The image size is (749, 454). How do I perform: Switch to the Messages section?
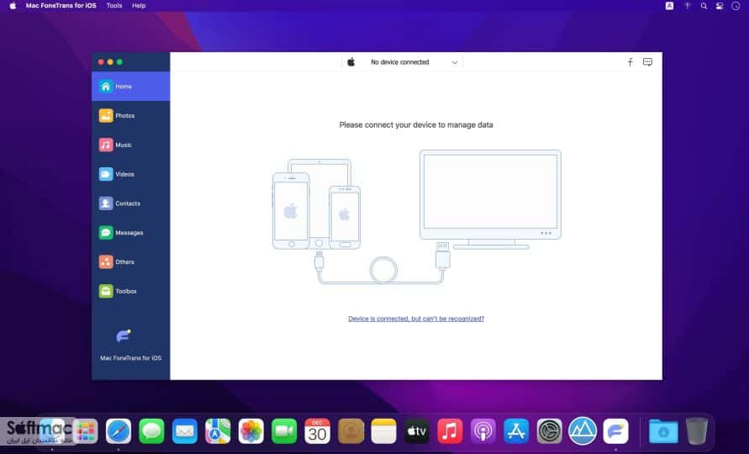pyautogui.click(x=130, y=233)
